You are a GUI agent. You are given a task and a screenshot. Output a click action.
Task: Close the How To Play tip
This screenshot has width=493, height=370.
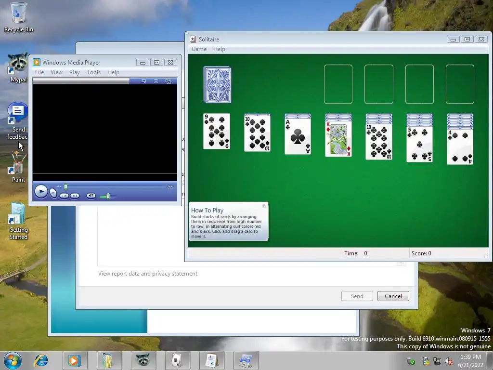tap(264, 206)
